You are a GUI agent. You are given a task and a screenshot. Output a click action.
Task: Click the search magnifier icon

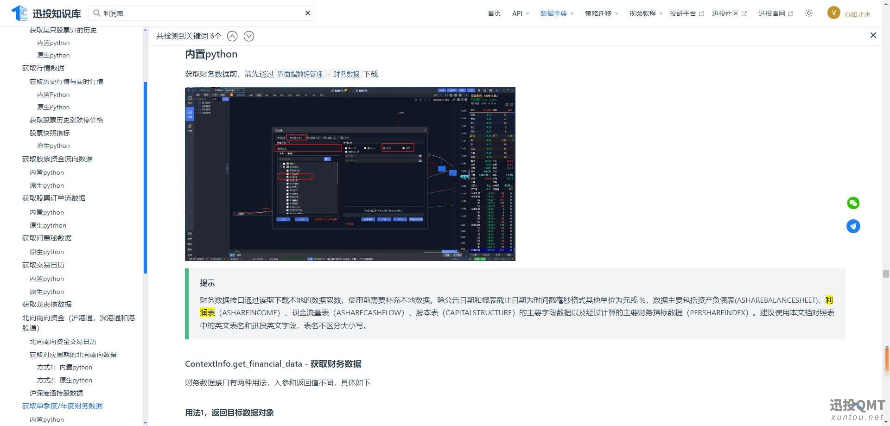pyautogui.click(x=96, y=13)
